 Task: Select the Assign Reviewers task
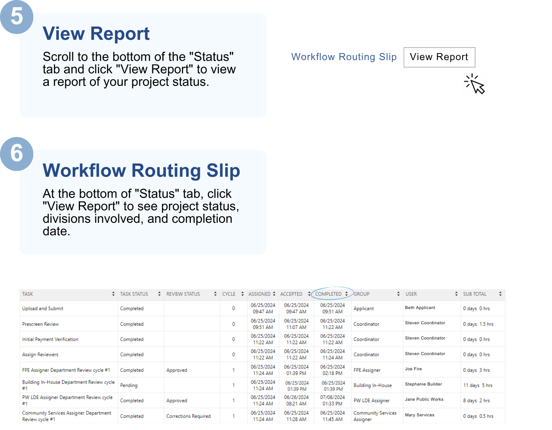coord(40,355)
